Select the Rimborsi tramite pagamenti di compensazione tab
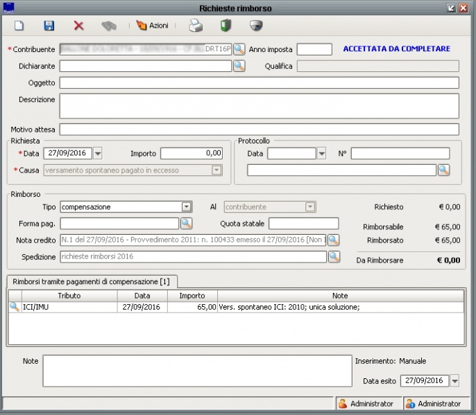 click(92, 281)
